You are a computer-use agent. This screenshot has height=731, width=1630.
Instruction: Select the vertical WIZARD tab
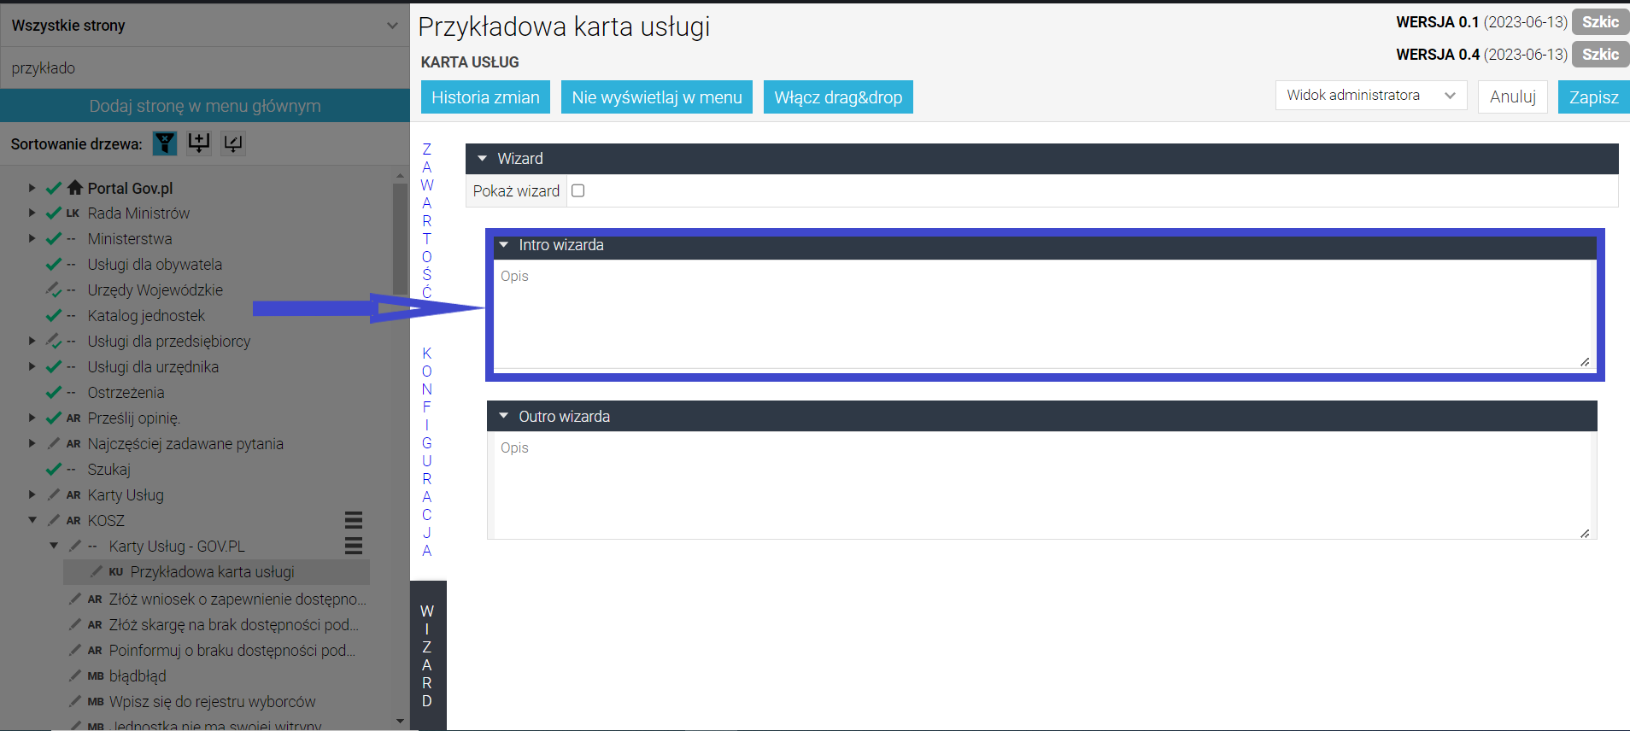pyautogui.click(x=427, y=656)
